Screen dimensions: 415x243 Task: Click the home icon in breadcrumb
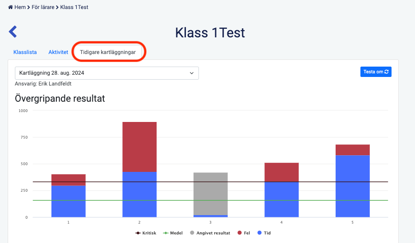pyautogui.click(x=10, y=7)
